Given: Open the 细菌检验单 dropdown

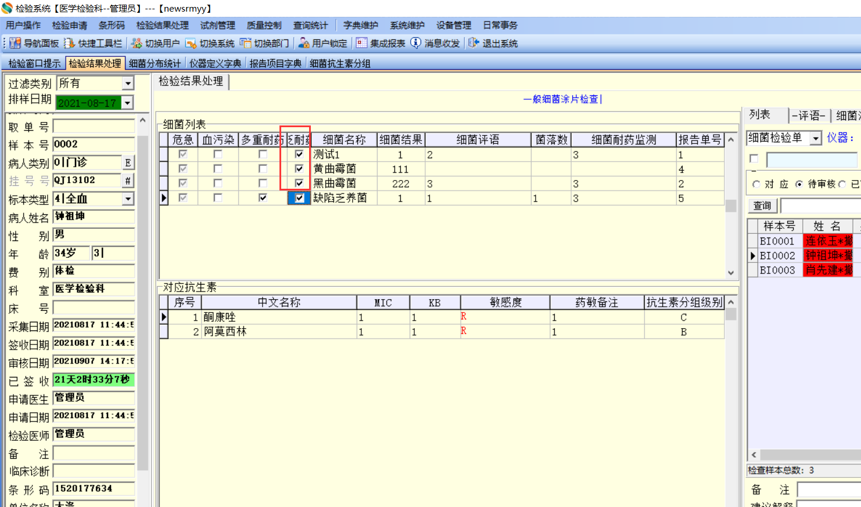Looking at the screenshot, I should click(x=816, y=138).
